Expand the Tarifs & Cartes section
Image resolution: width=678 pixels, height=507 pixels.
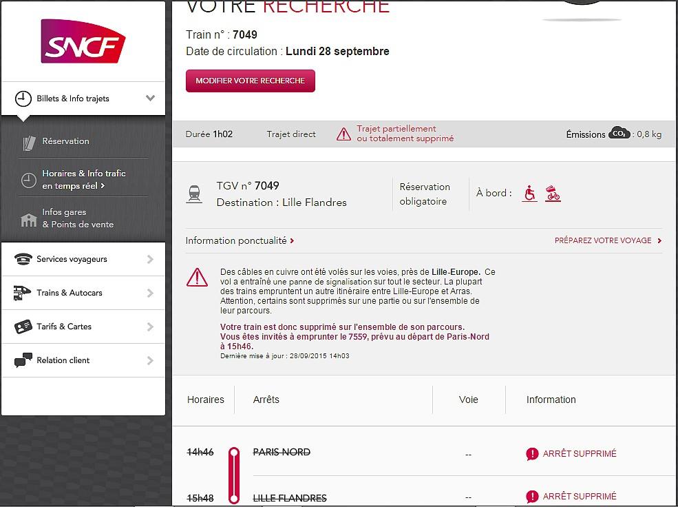click(150, 327)
